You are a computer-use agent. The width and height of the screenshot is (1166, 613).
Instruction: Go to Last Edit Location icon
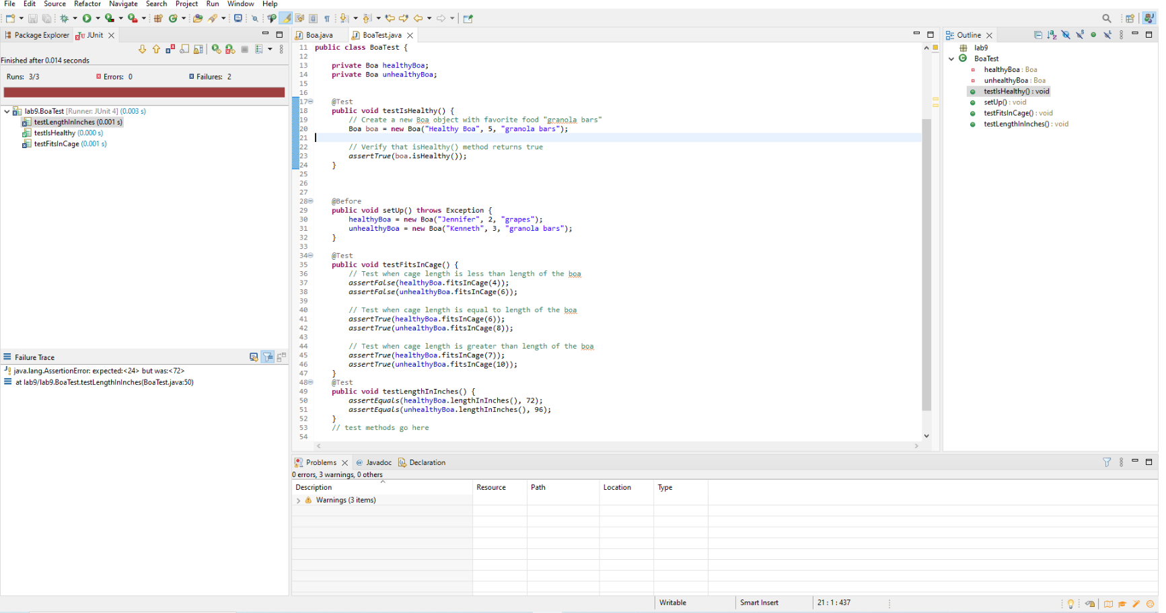pyautogui.click(x=390, y=18)
